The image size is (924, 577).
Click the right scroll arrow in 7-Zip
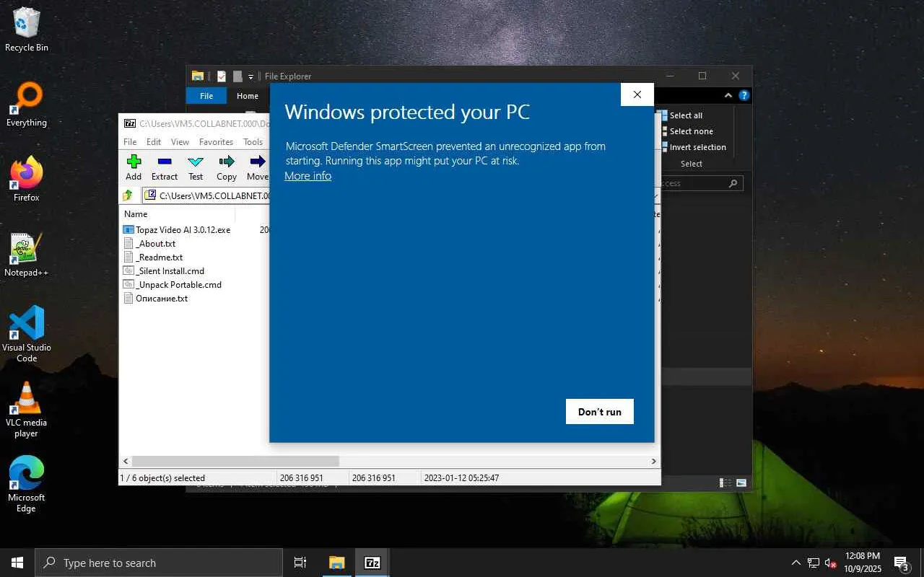click(x=654, y=461)
